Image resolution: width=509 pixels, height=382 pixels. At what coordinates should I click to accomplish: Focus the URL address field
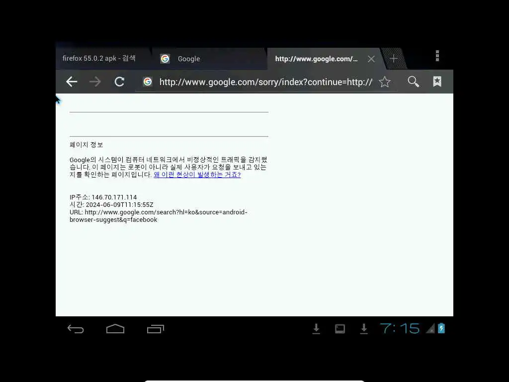pos(265,82)
